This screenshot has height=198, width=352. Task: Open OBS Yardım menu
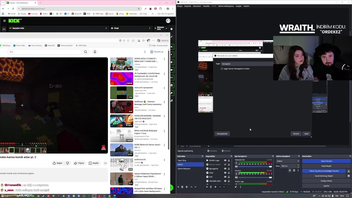[246, 6]
